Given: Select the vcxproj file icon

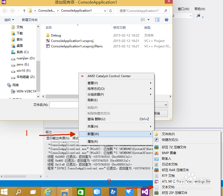Looking at the screenshot, I should (x=48, y=41).
